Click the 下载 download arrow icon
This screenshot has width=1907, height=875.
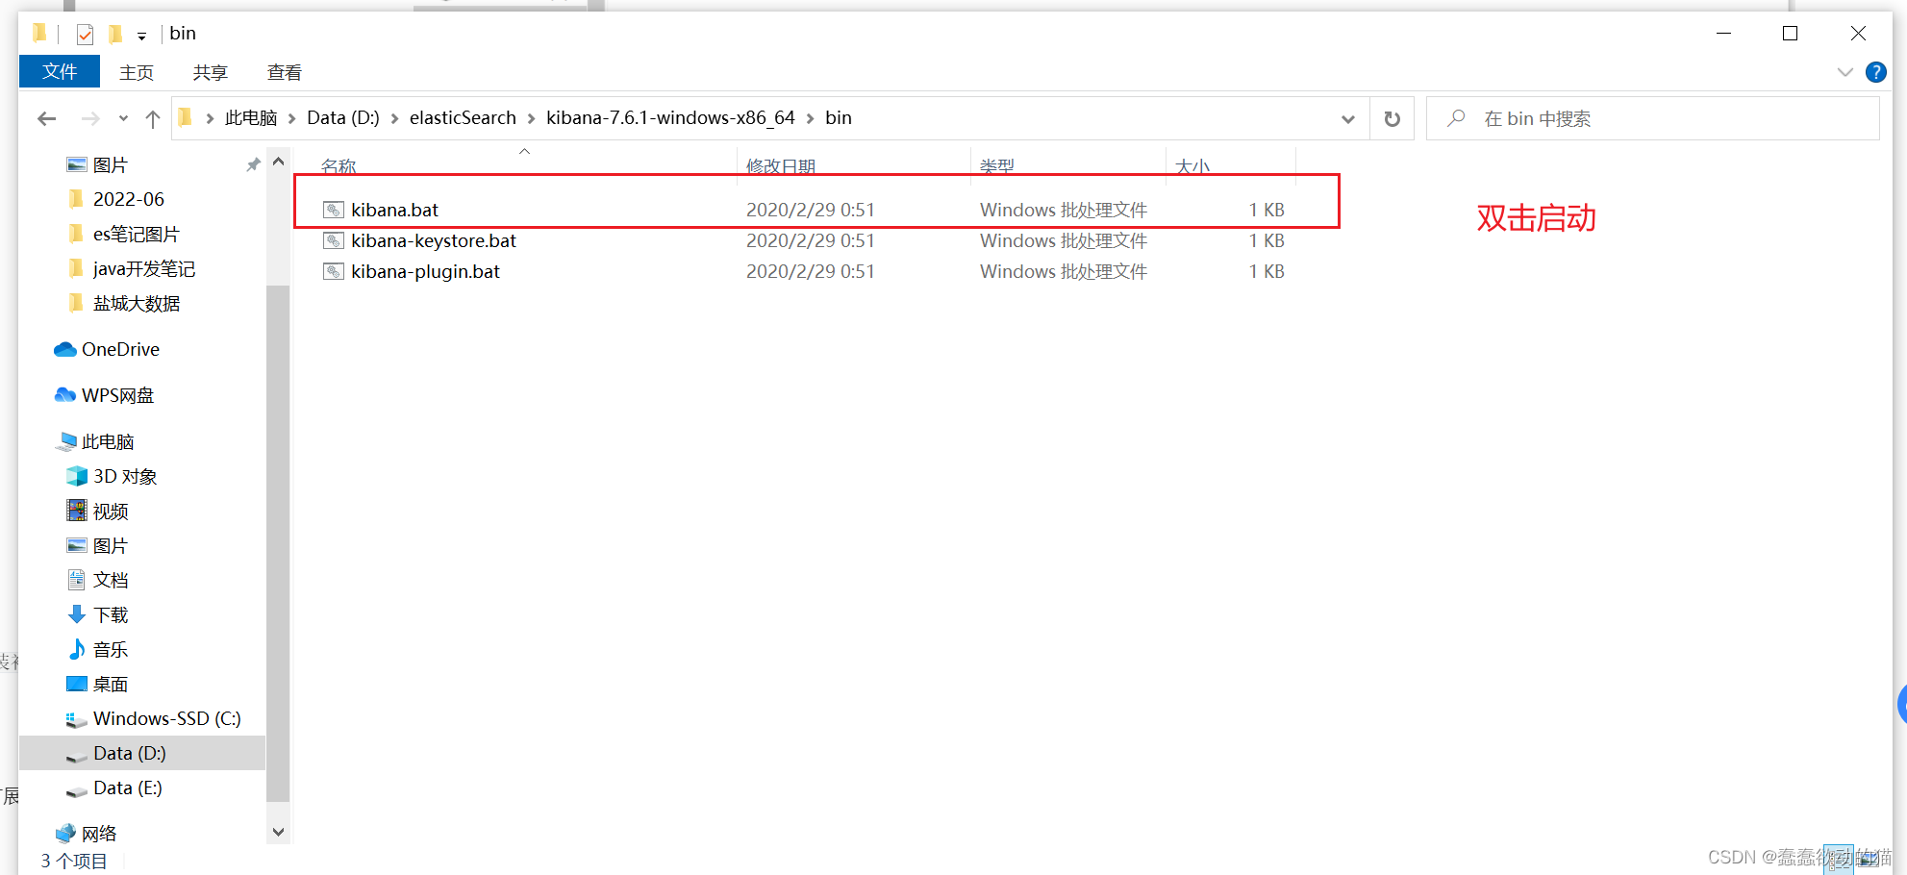click(x=77, y=614)
